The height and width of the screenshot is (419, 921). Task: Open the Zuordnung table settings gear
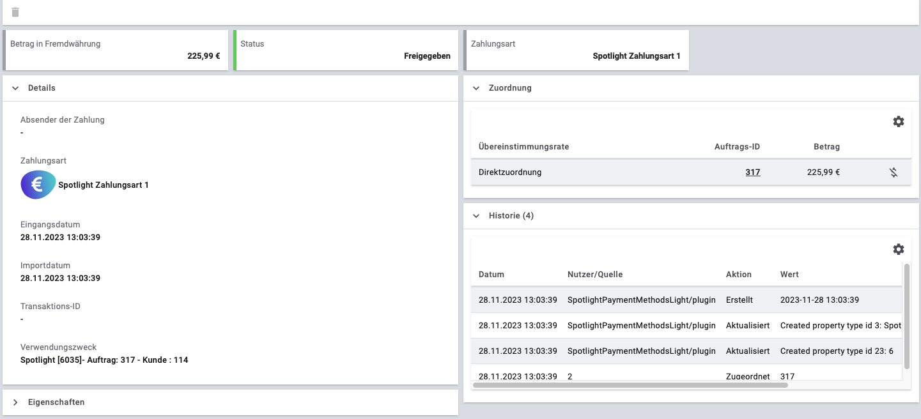(899, 121)
